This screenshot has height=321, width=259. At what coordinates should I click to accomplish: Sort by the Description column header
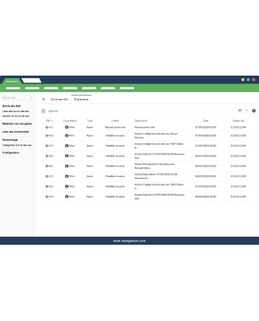point(141,121)
